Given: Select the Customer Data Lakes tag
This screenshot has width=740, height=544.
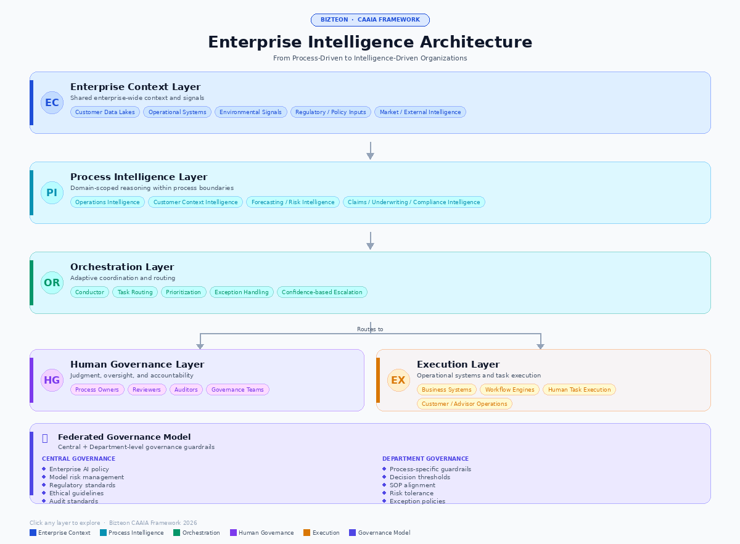Looking at the screenshot, I should point(105,112).
